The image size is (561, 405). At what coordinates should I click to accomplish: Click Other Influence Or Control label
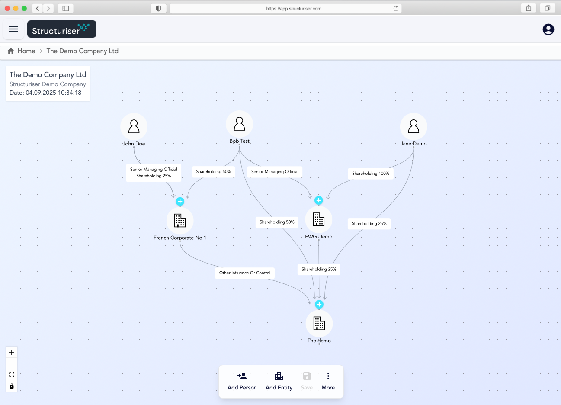(x=245, y=273)
